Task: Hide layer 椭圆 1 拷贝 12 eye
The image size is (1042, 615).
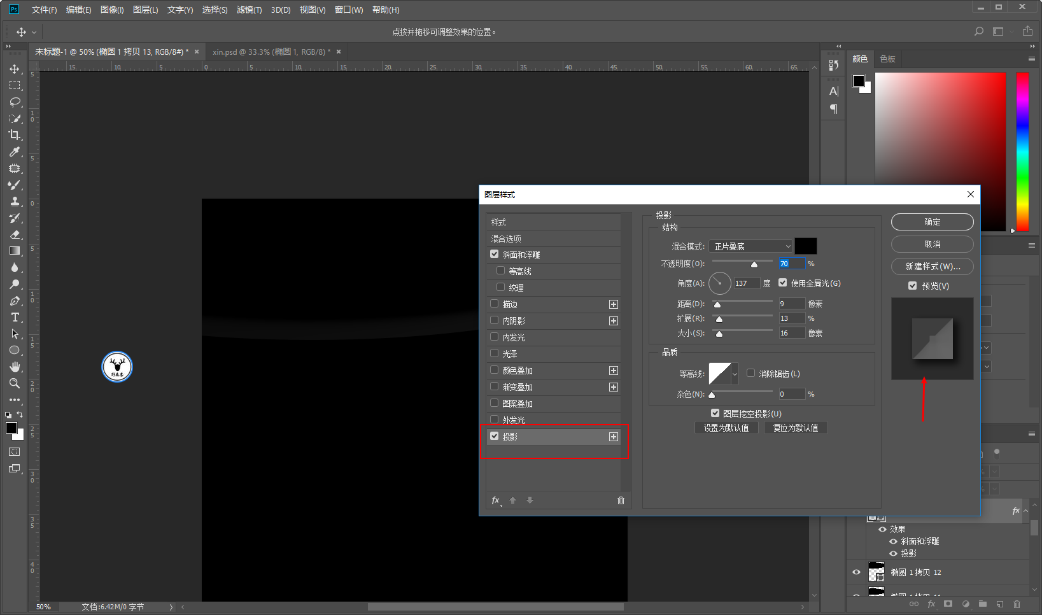Action: coord(856,572)
